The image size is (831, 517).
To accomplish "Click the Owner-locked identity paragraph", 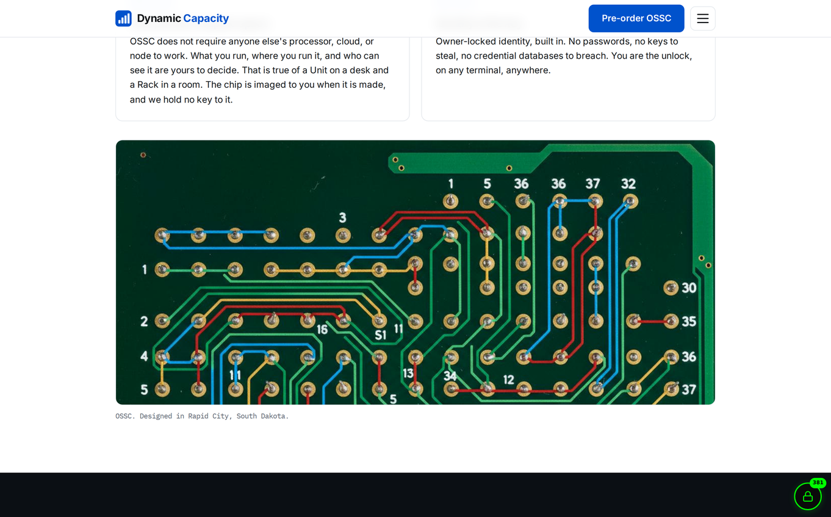I will [x=564, y=56].
